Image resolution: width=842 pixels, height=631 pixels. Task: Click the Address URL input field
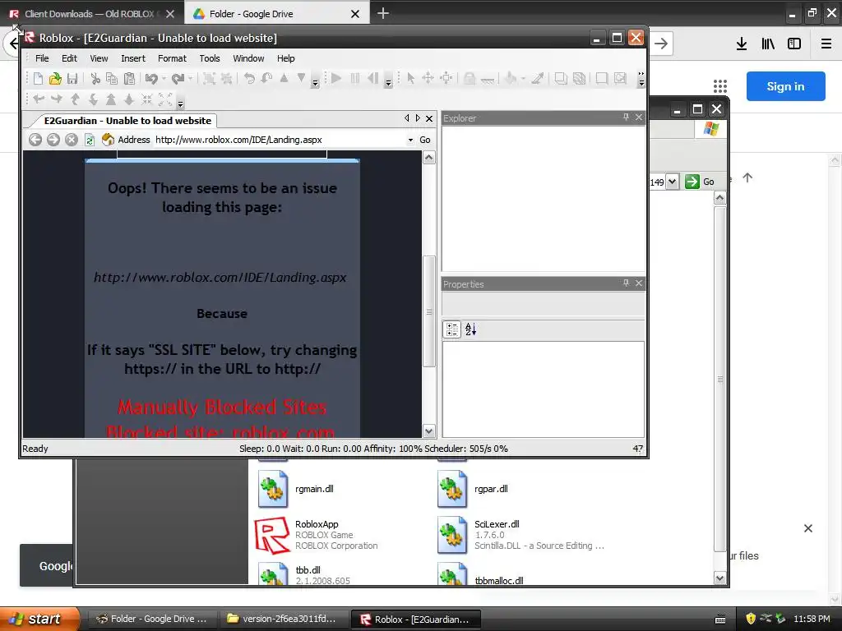280,140
